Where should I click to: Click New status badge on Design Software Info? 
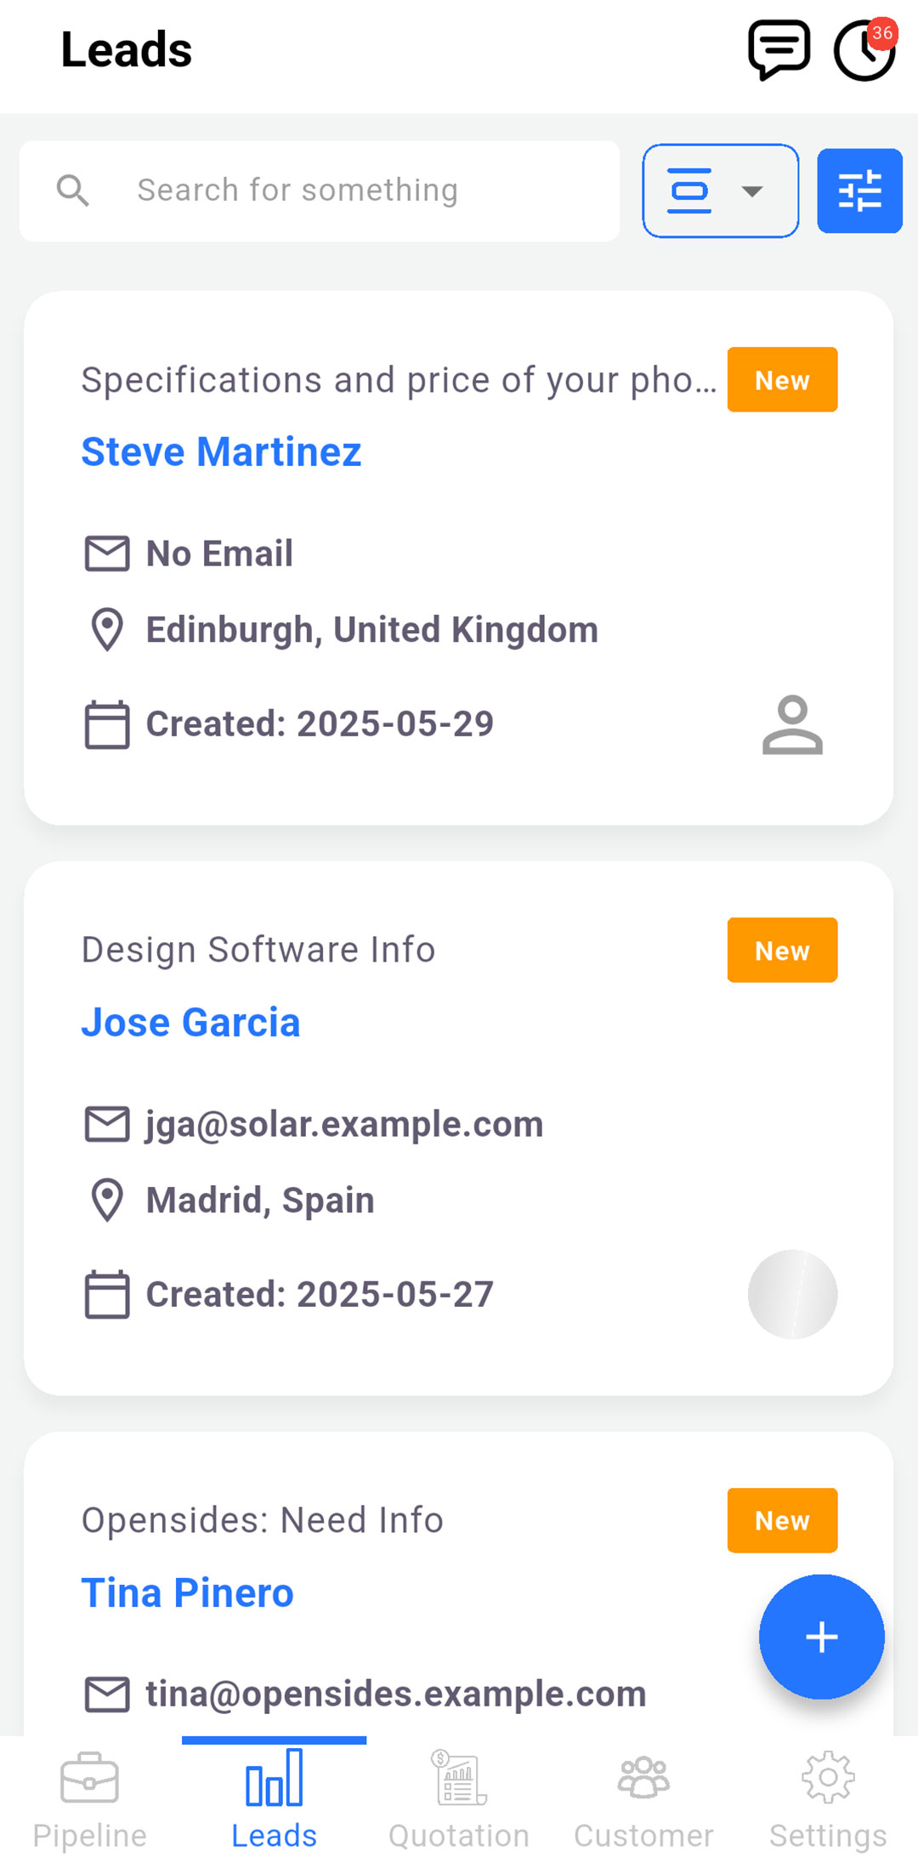(x=782, y=950)
